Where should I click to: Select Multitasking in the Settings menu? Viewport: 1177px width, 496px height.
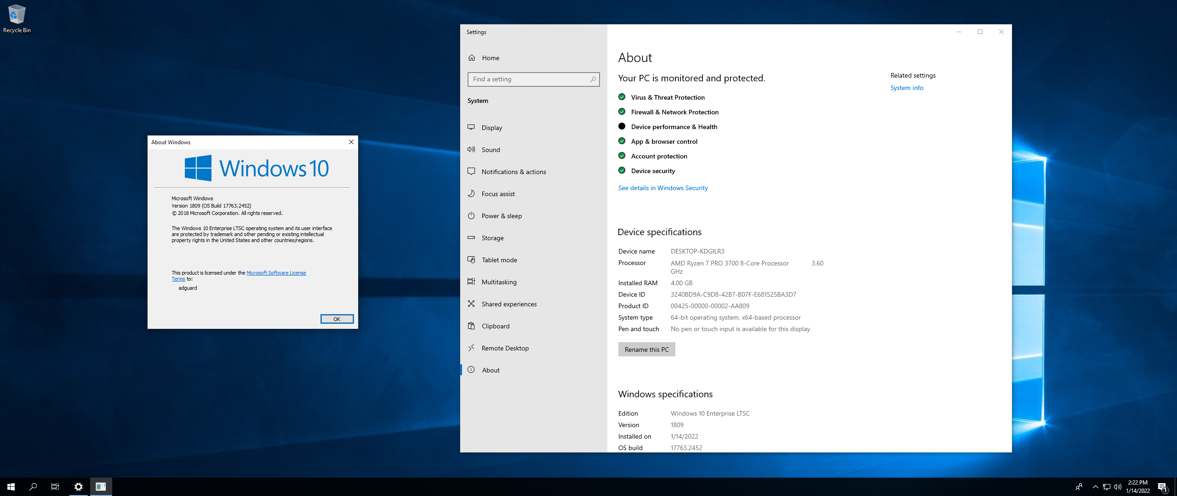pos(533,282)
